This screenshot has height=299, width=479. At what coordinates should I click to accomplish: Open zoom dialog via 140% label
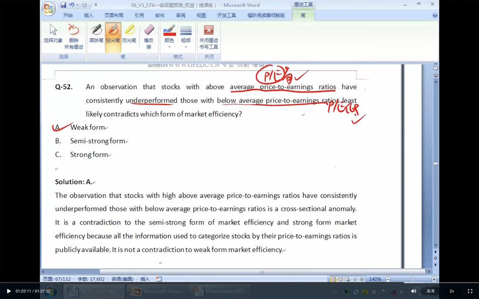[x=375, y=279]
